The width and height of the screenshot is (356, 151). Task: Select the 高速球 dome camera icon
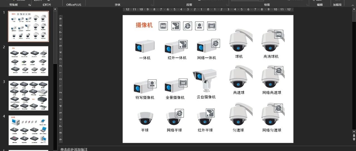[x=240, y=77]
